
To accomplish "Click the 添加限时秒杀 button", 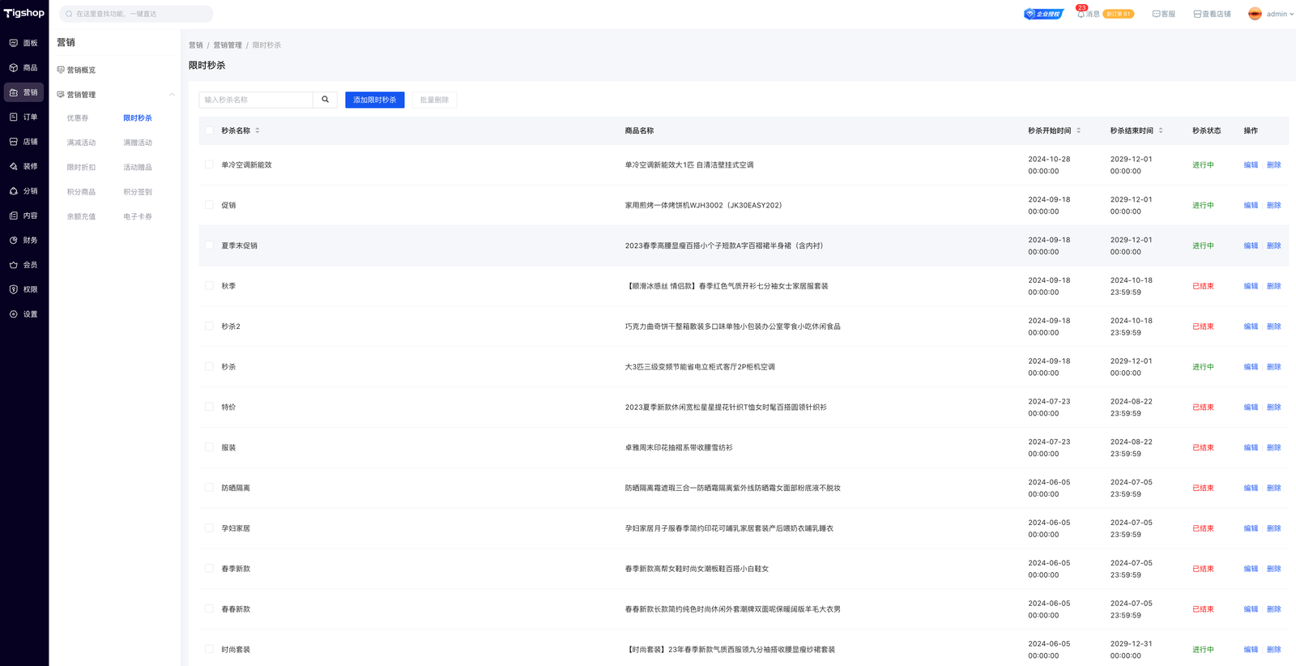I will point(374,100).
